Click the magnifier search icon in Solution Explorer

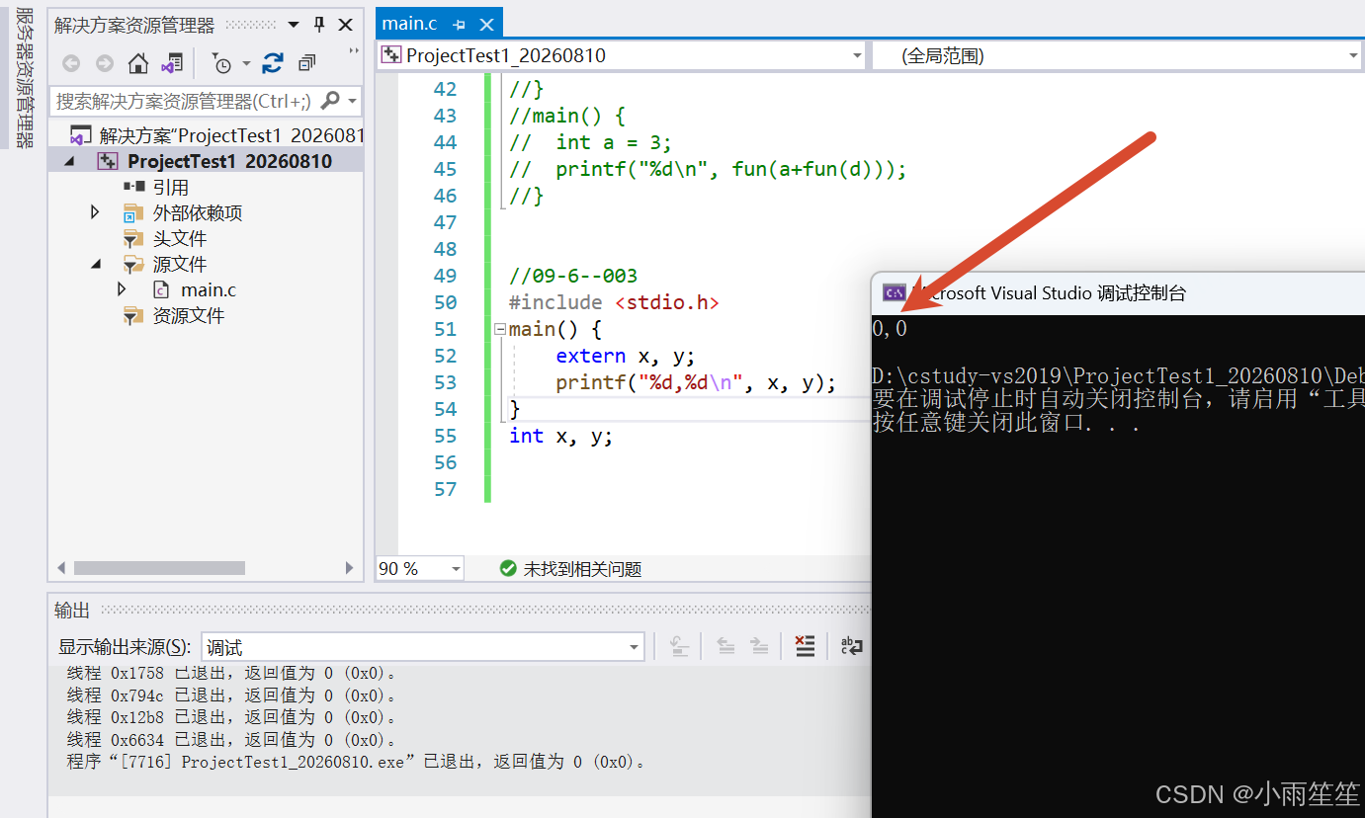pyautogui.click(x=331, y=100)
